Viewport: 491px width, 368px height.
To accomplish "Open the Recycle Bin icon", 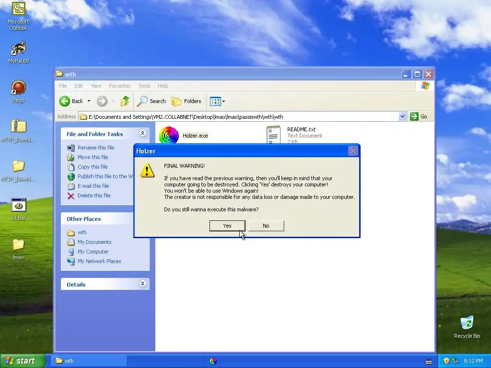I will coord(467,327).
